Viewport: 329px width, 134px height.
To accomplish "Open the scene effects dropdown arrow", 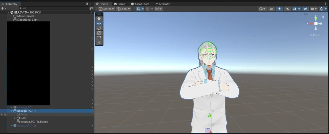I will click(x=299, y=9).
